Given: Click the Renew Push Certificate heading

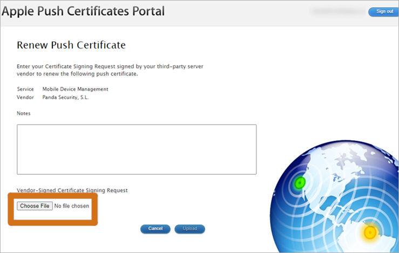Looking at the screenshot, I should pyautogui.click(x=71, y=45).
